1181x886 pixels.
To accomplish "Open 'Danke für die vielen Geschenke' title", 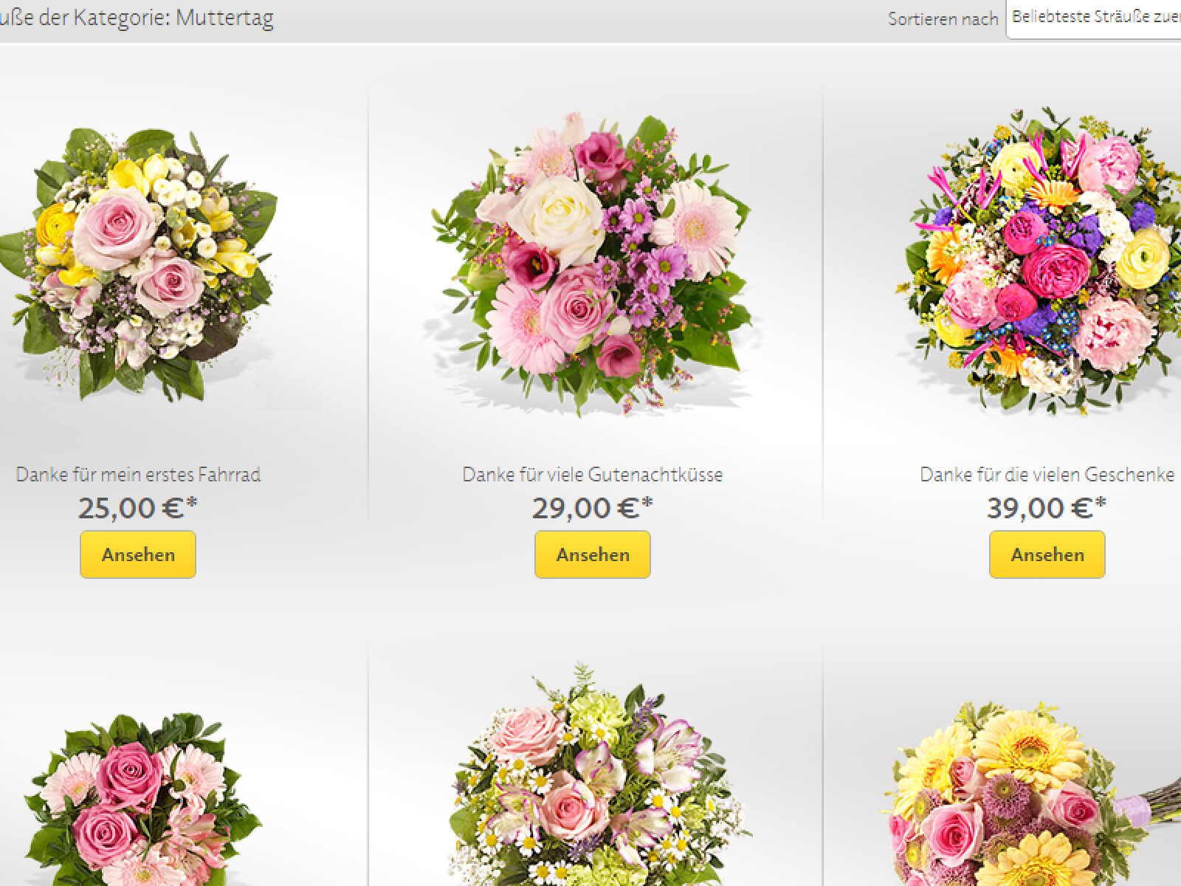I will pos(1047,474).
